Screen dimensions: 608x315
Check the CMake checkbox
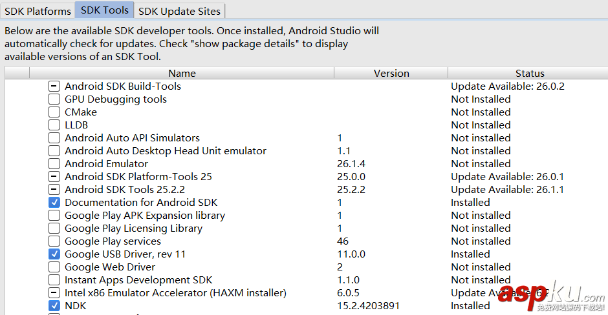pyautogui.click(x=54, y=112)
